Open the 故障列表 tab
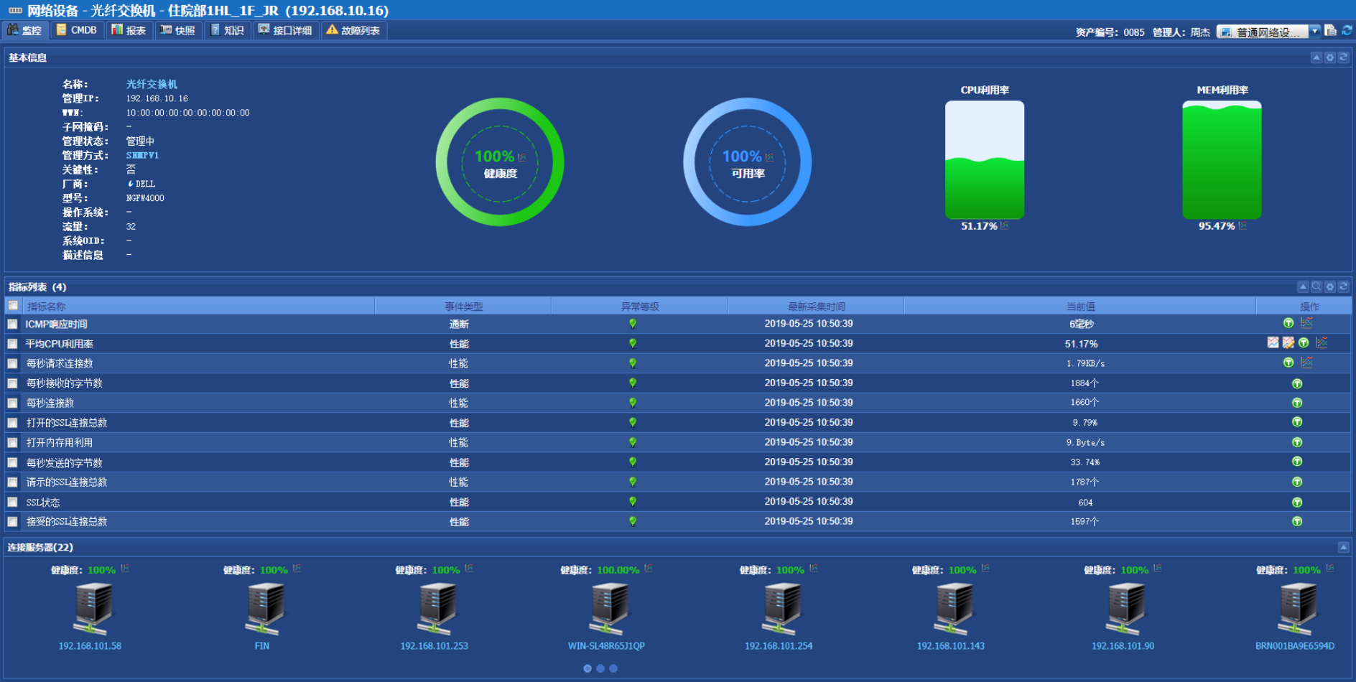Image resolution: width=1356 pixels, height=682 pixels. point(353,30)
